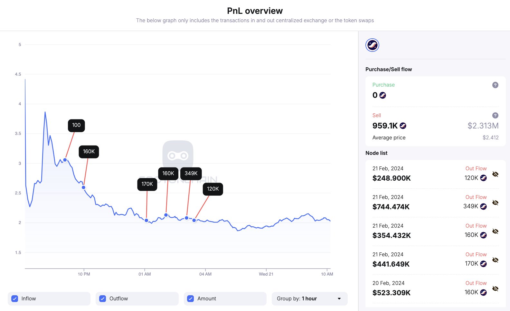The width and height of the screenshot is (510, 311).
Task: Click the 01 AM axis label
Action: point(145,274)
